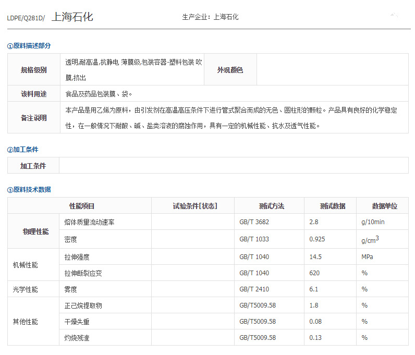
Task: Click GB/T 1040 in the 拉伸断裂应变 row
Action: tap(254, 273)
